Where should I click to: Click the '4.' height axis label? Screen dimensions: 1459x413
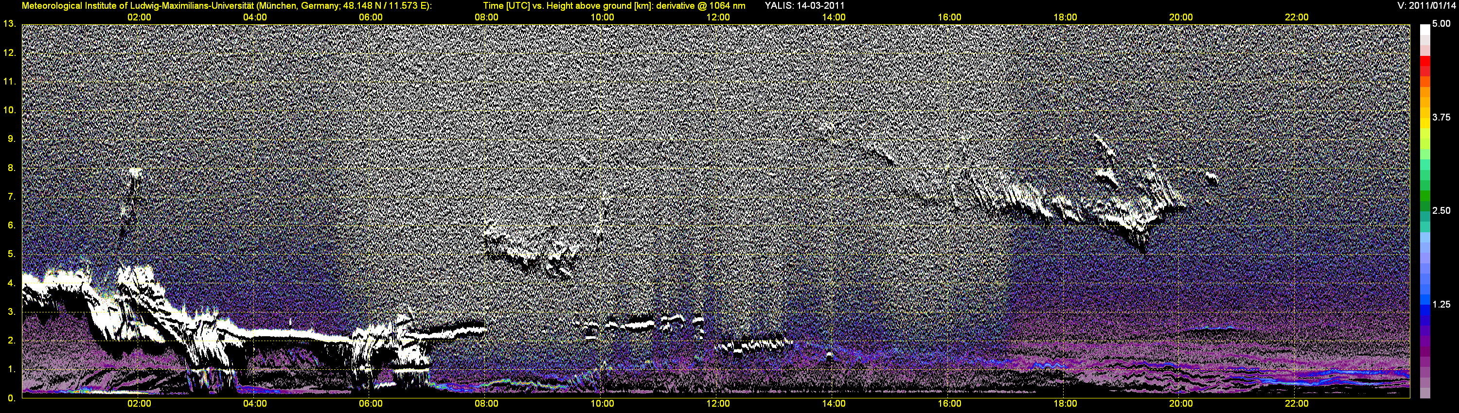click(x=11, y=283)
